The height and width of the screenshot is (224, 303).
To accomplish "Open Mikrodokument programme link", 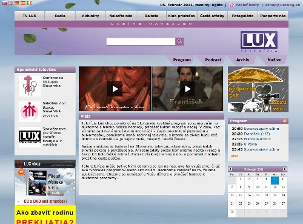I will tap(258, 139).
